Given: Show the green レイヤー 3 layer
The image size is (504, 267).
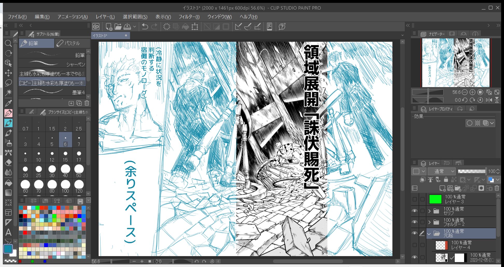Looking at the screenshot, I should 414,199.
